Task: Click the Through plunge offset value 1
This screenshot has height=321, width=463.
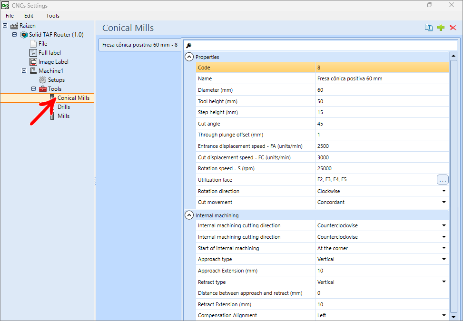Action: [x=382, y=135]
